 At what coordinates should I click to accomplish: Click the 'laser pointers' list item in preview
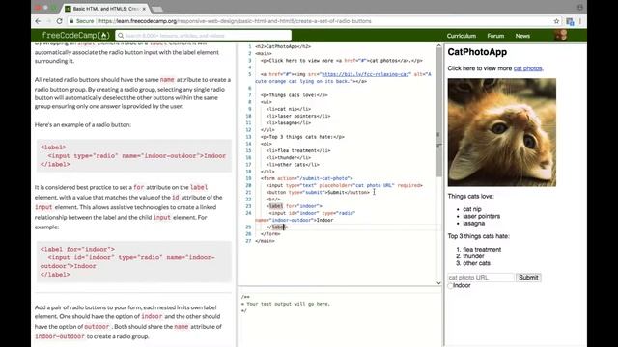(x=481, y=216)
